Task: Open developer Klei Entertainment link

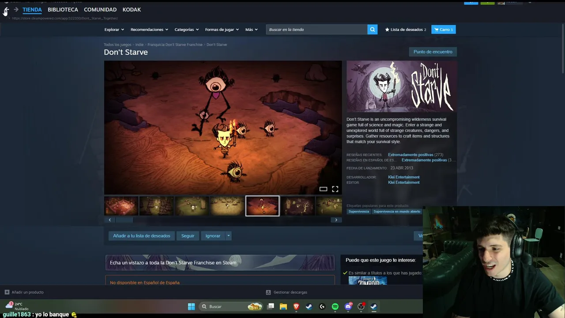Action: [404, 177]
